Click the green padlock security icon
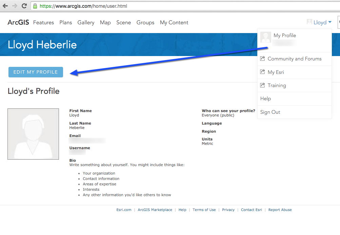The height and width of the screenshot is (235, 340). point(35,6)
